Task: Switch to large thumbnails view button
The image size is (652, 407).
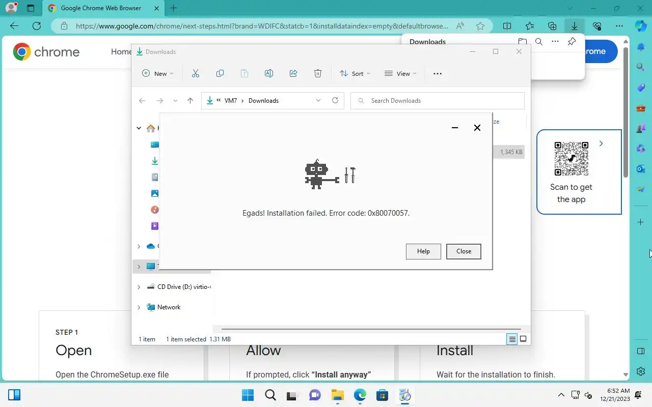Action: (523, 339)
